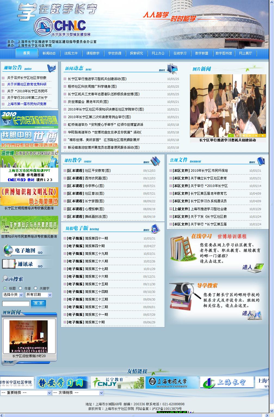This screenshot has height=417, width=274.
Task: Open course 撕纸画技法(图)
Action: click(96, 217)
